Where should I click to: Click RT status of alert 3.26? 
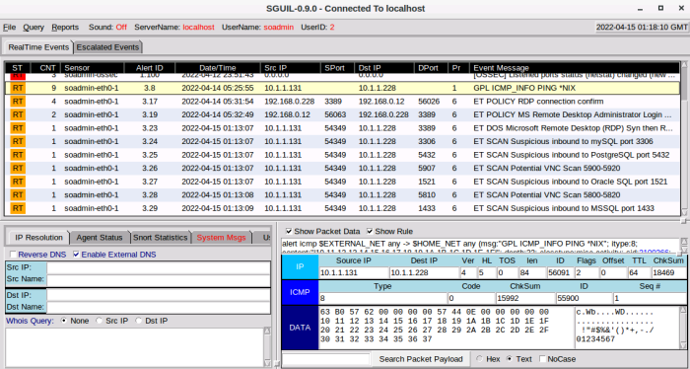pos(18,168)
